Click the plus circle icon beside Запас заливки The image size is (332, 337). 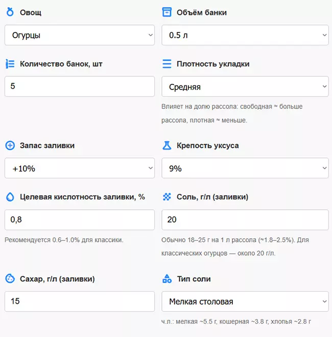10,146
